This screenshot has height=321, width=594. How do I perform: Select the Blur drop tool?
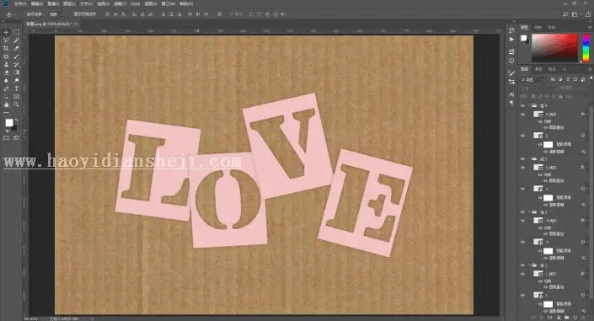coord(6,80)
